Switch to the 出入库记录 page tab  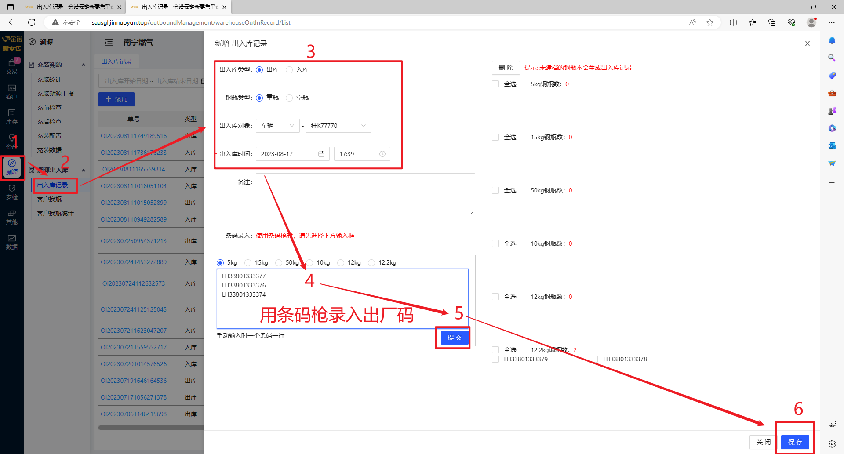tap(116, 62)
